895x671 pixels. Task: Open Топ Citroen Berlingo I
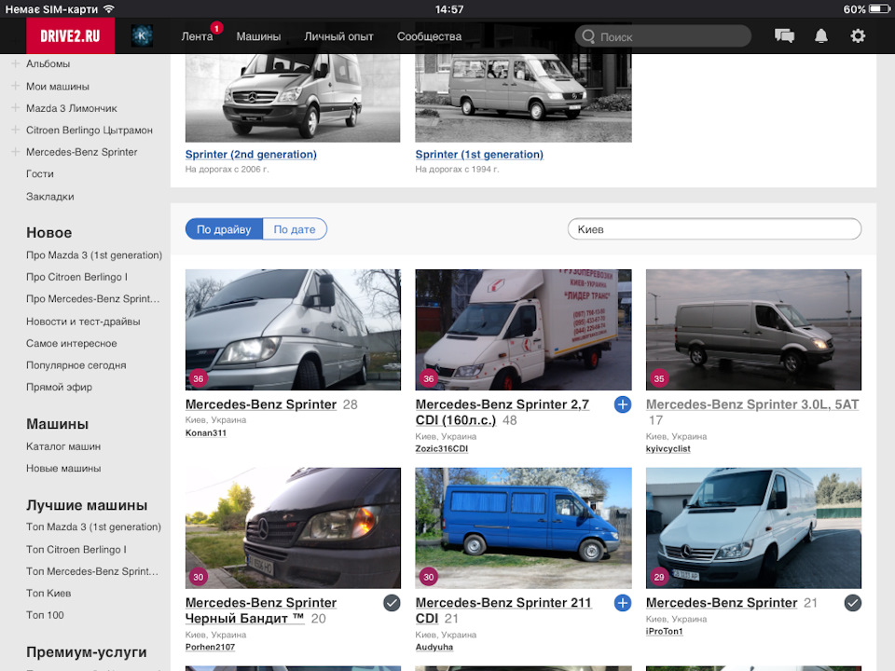pyautogui.click(x=76, y=550)
